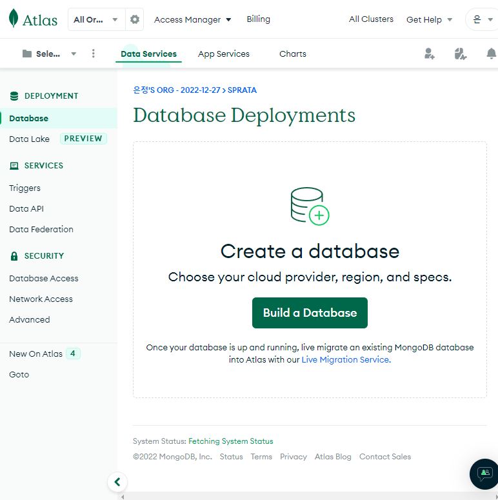
Task: Switch to App Services tab
Action: (223, 54)
